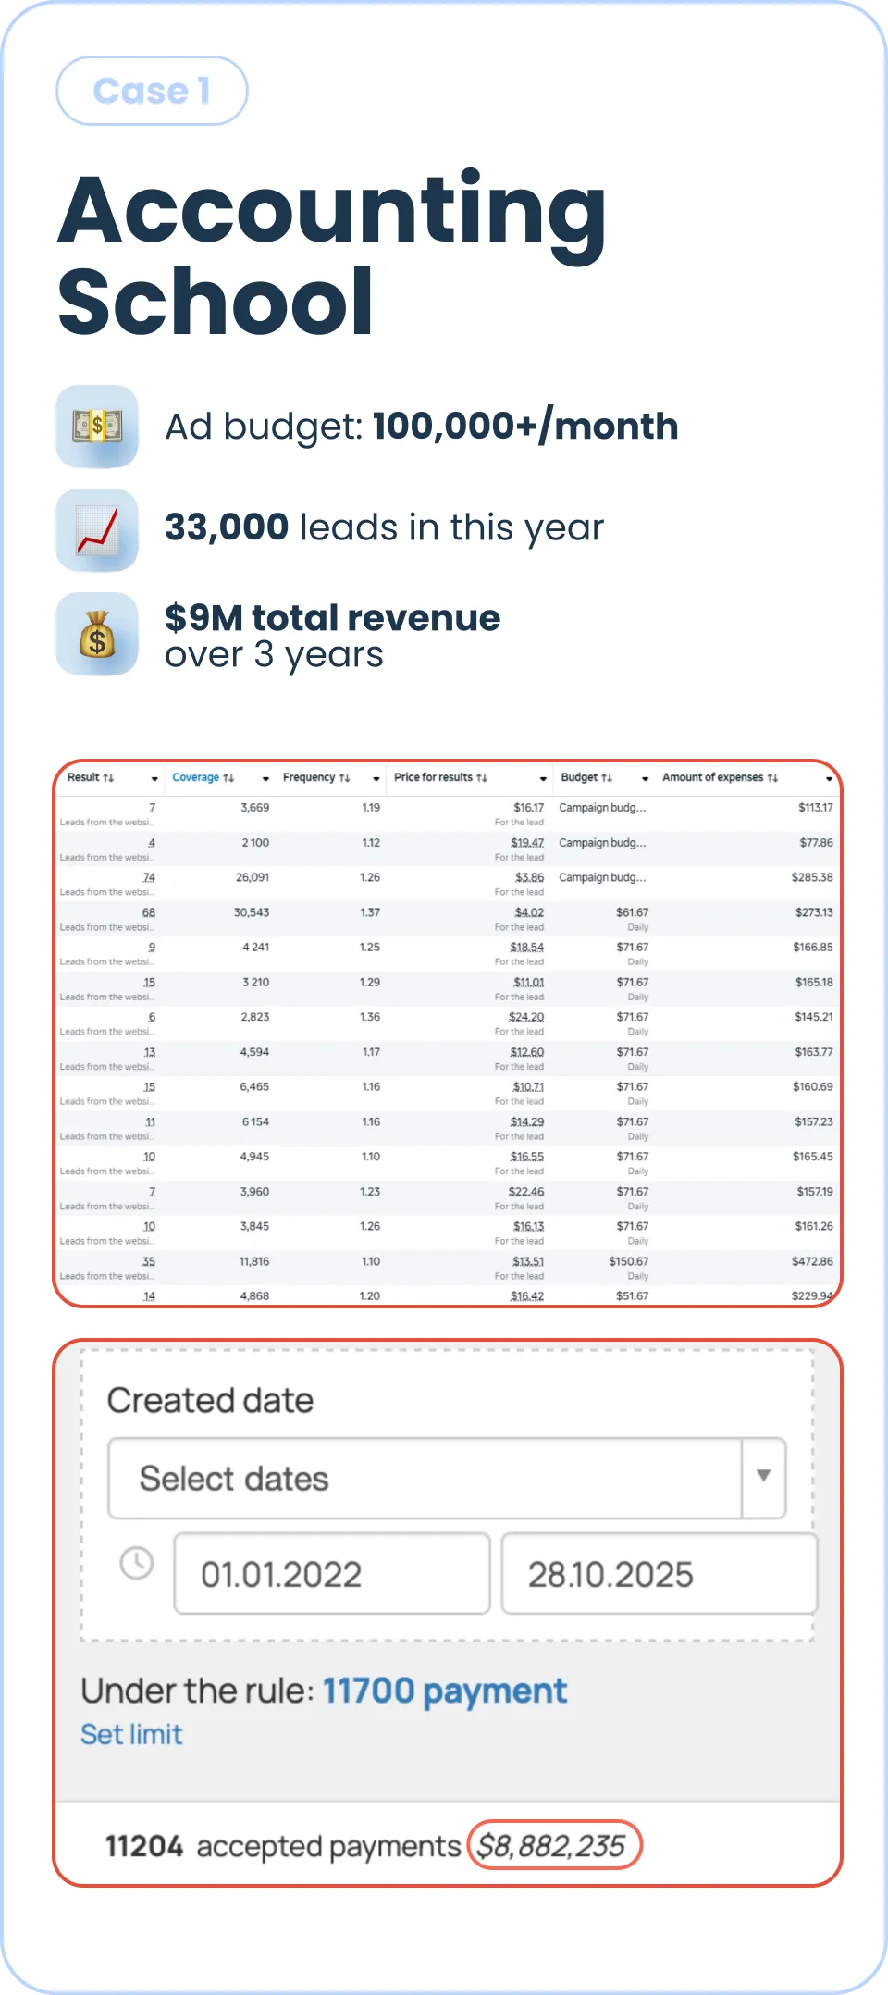
Task: Sort by Coverage column arrows
Action: pos(228,778)
